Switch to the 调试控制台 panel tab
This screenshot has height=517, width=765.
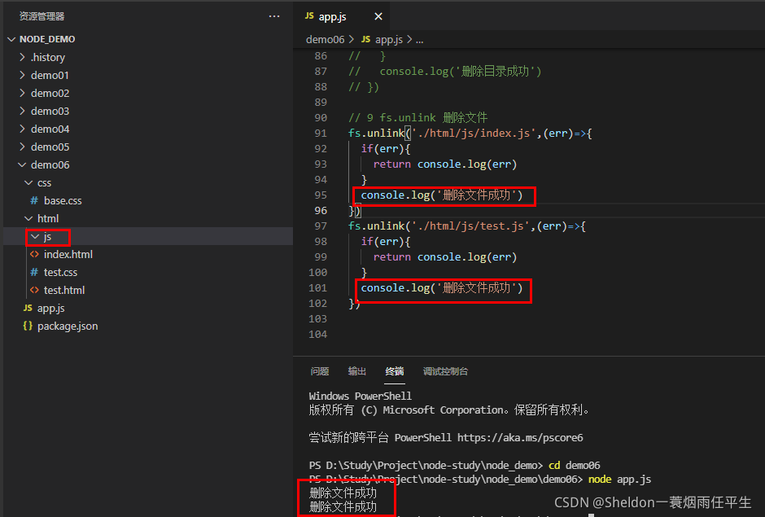445,371
